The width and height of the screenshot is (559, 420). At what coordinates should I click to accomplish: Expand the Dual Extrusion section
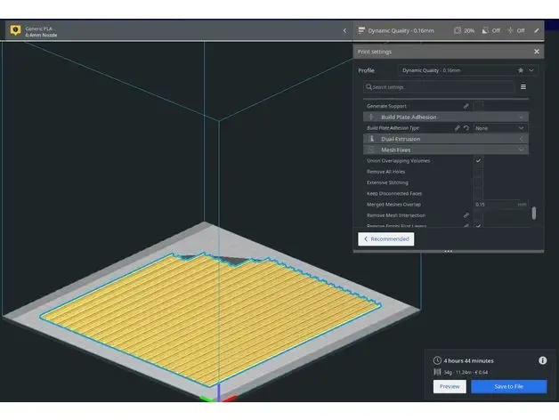coord(446,139)
